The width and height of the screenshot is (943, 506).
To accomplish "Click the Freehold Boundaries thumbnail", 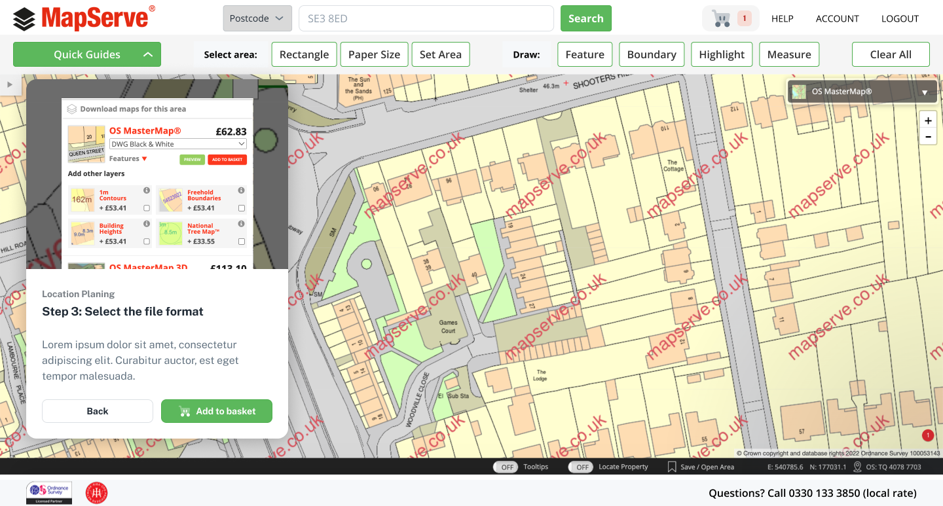I will coord(171,199).
